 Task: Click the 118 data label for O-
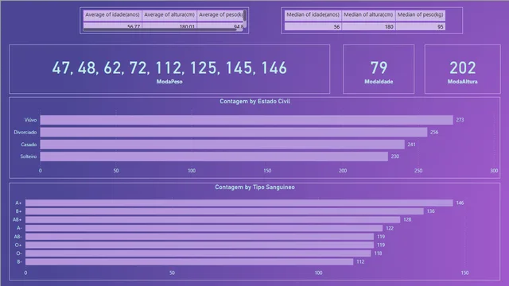pyautogui.click(x=378, y=253)
